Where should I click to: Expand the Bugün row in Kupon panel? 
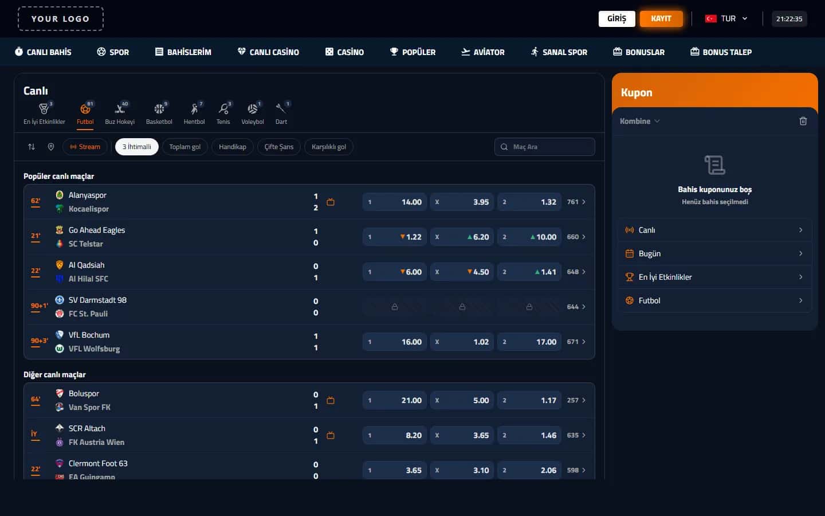[715, 253]
